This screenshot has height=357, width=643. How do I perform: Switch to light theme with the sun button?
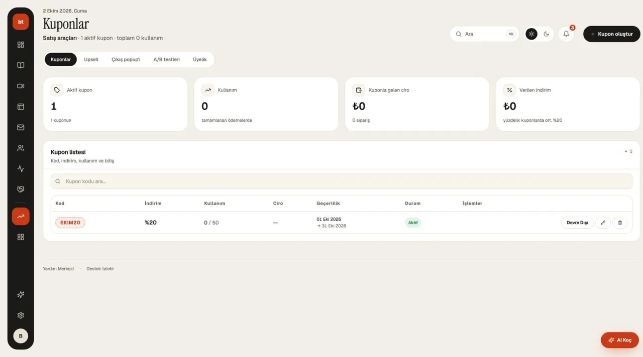(x=531, y=34)
